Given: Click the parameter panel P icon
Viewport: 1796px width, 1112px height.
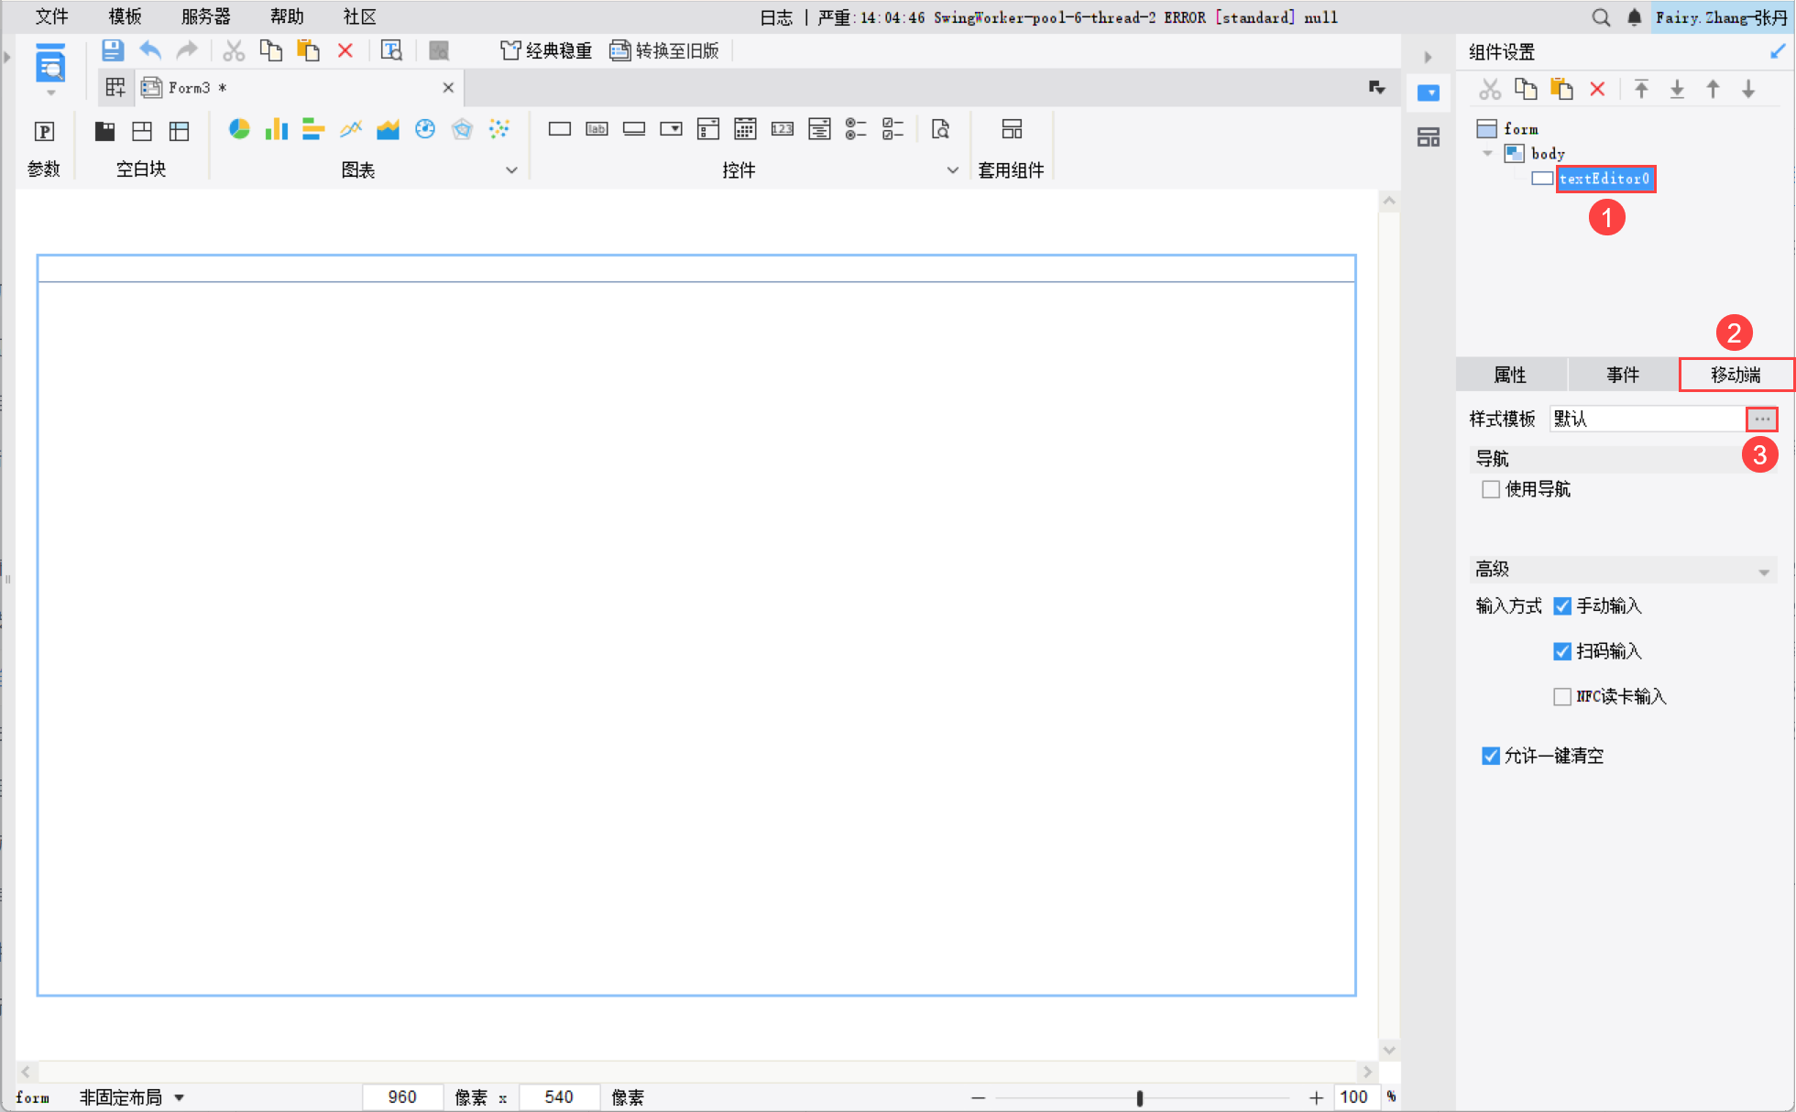Looking at the screenshot, I should [x=44, y=132].
